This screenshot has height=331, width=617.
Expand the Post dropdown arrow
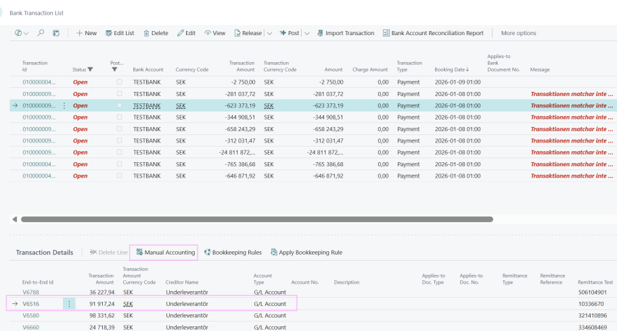(x=307, y=33)
